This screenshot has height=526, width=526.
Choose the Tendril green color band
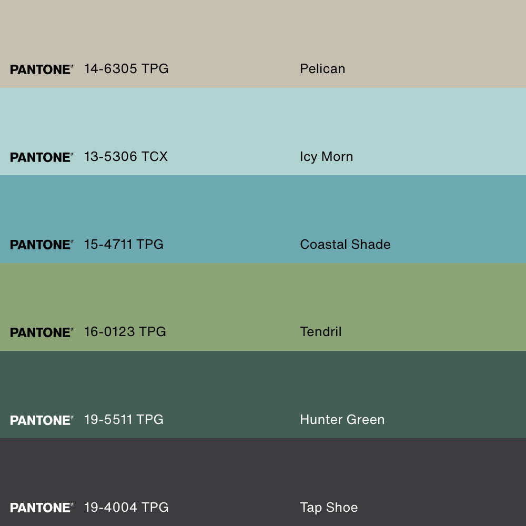click(x=263, y=295)
